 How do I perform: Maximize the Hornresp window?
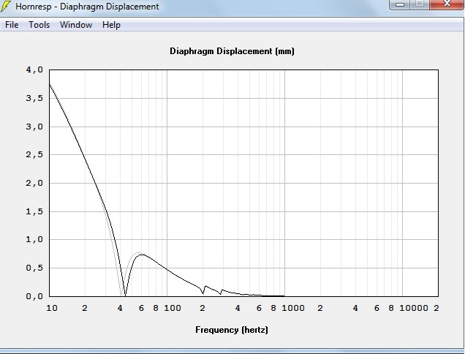(420, 4)
